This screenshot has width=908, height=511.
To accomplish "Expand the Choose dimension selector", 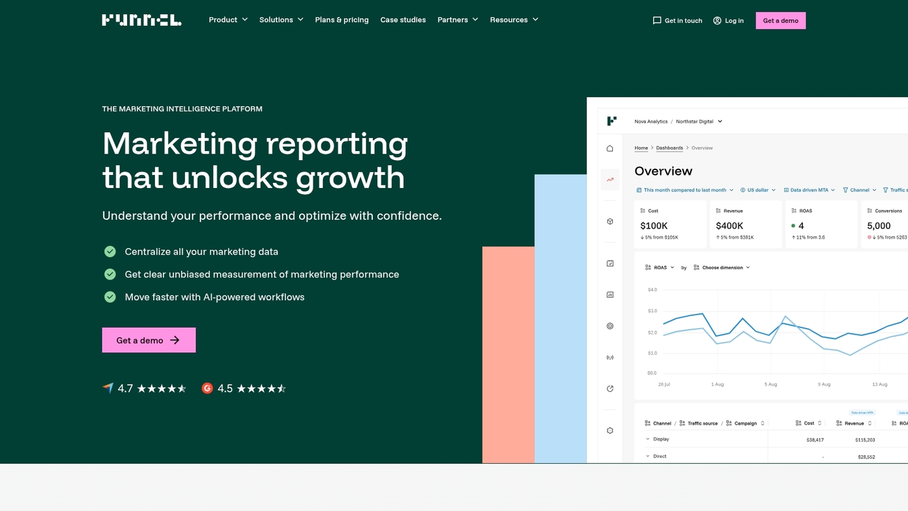I will 721,267.
